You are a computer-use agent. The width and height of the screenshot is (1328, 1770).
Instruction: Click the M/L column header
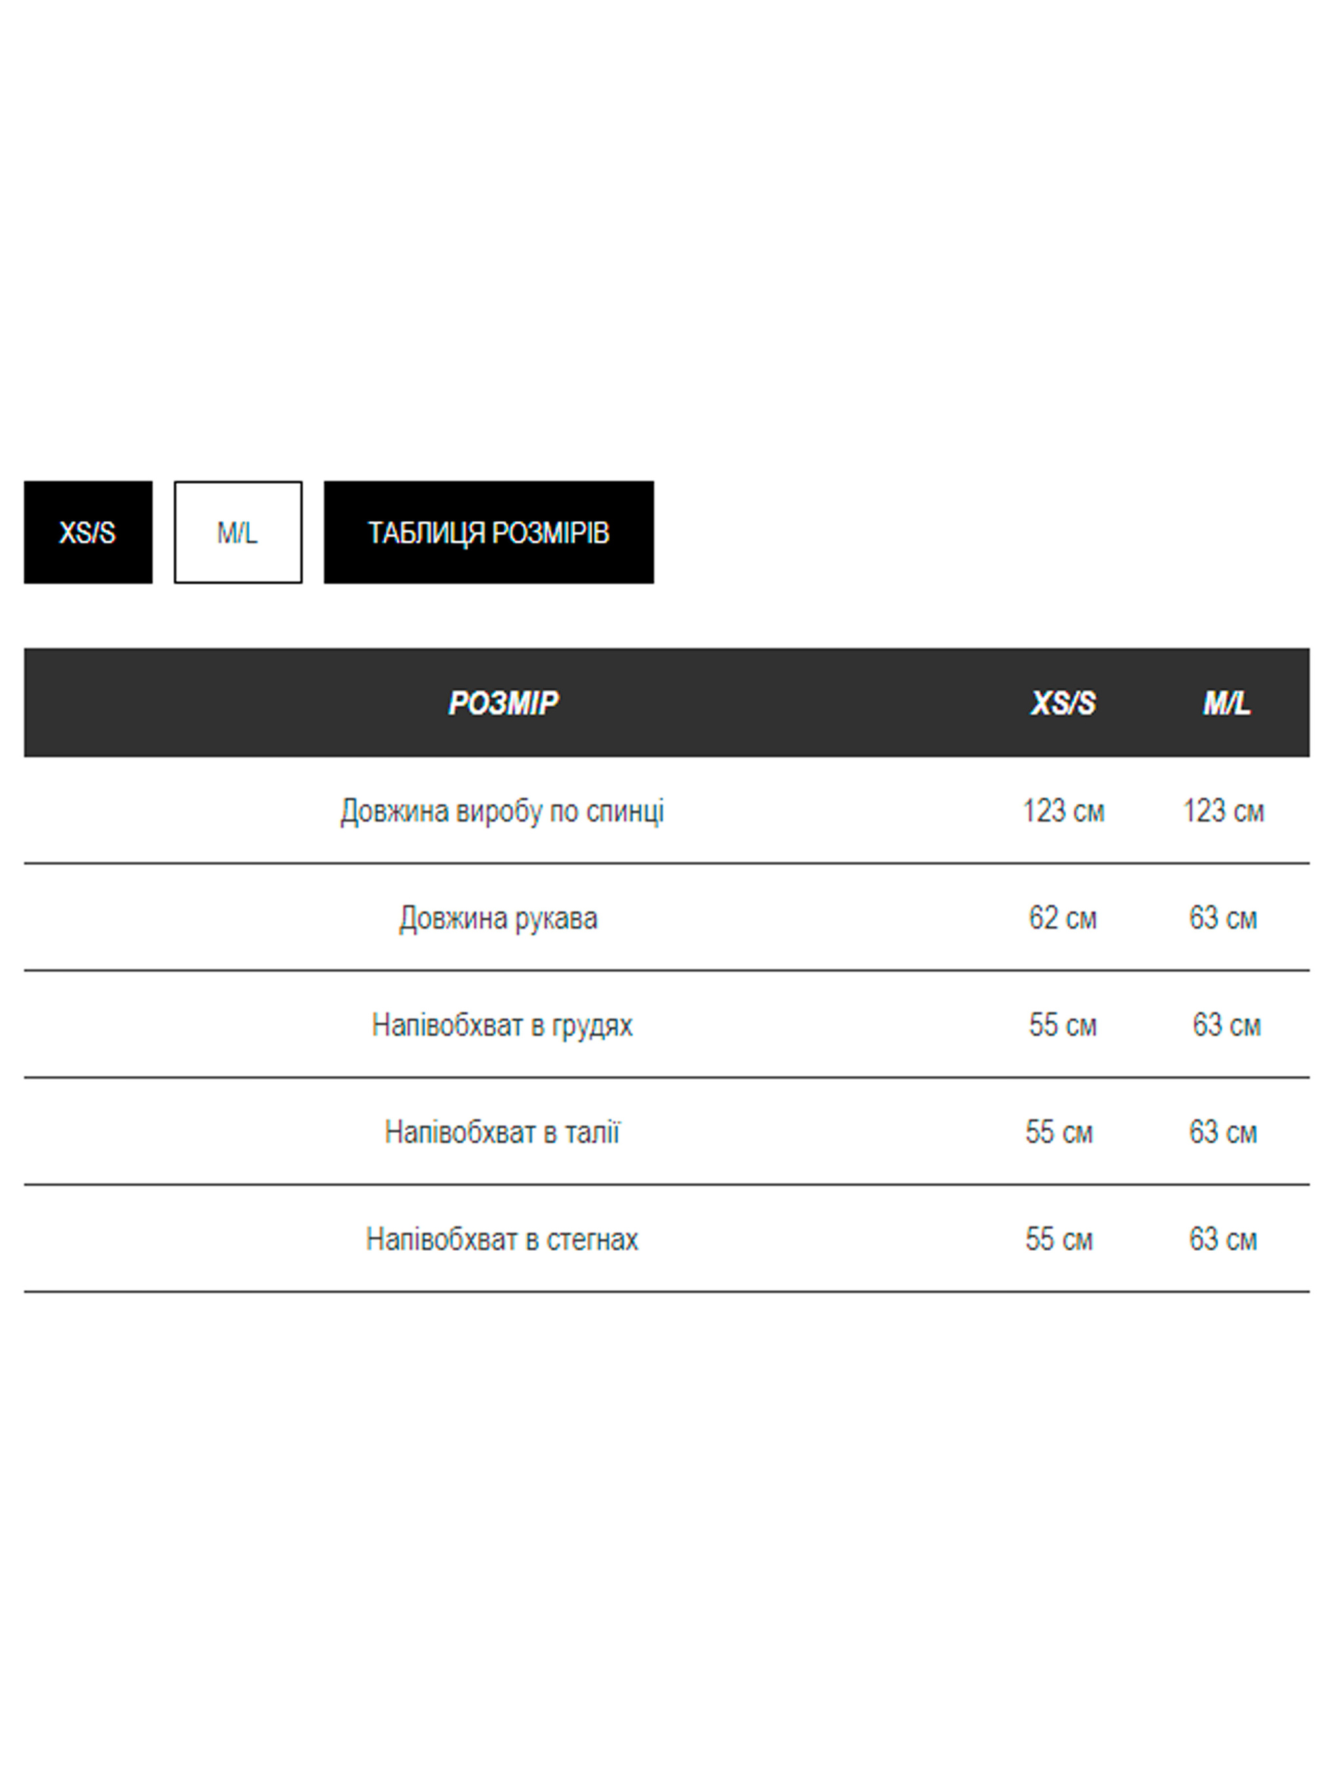point(1226,703)
